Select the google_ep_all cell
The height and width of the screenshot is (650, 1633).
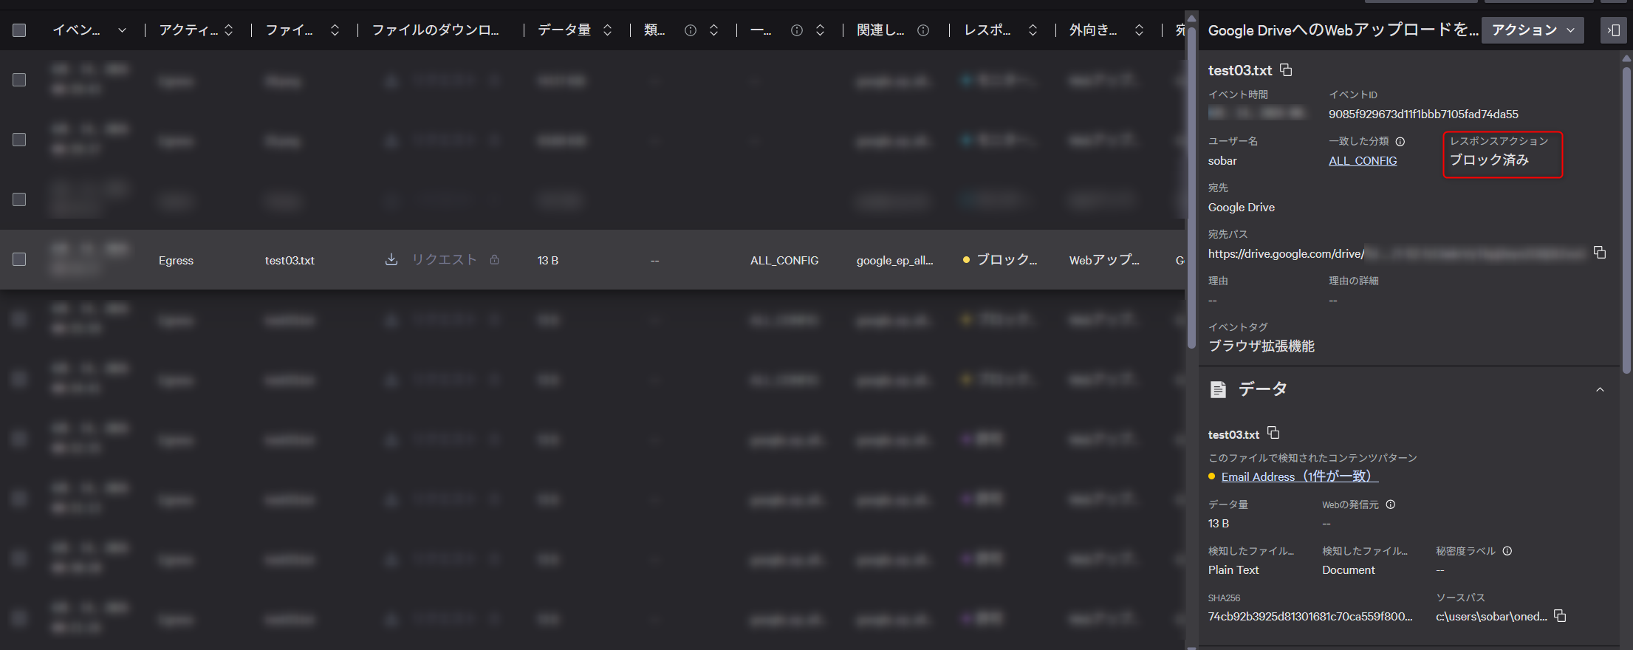tap(894, 260)
